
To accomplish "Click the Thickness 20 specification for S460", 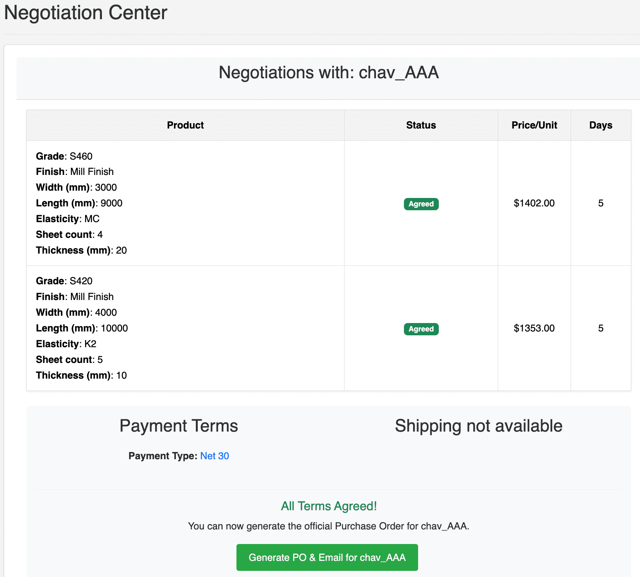I will (81, 250).
